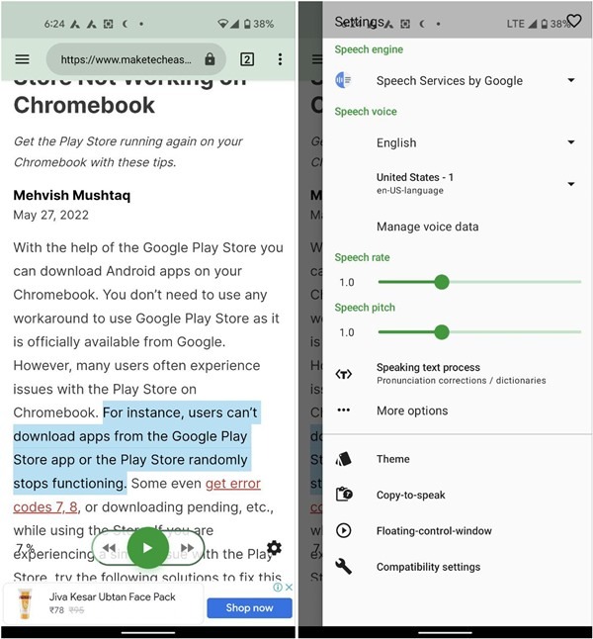Tap the speaking text process <T> icon

[343, 374]
